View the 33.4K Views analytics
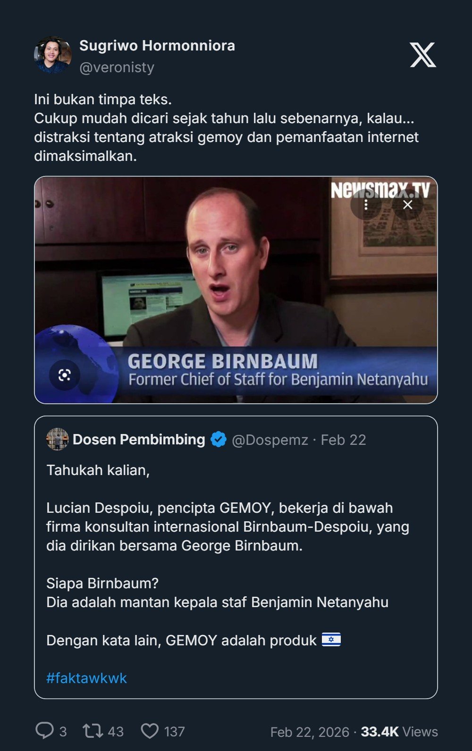The height and width of the screenshot is (751, 472). (x=399, y=732)
